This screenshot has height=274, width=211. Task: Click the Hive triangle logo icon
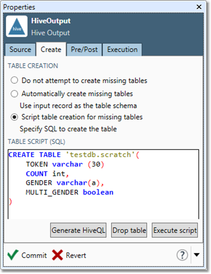pos(17,26)
